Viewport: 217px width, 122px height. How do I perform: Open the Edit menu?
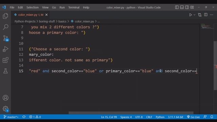20,7
